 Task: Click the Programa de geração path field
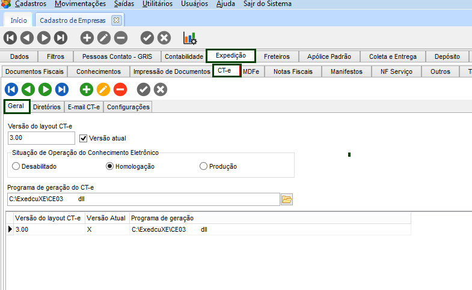pos(144,199)
